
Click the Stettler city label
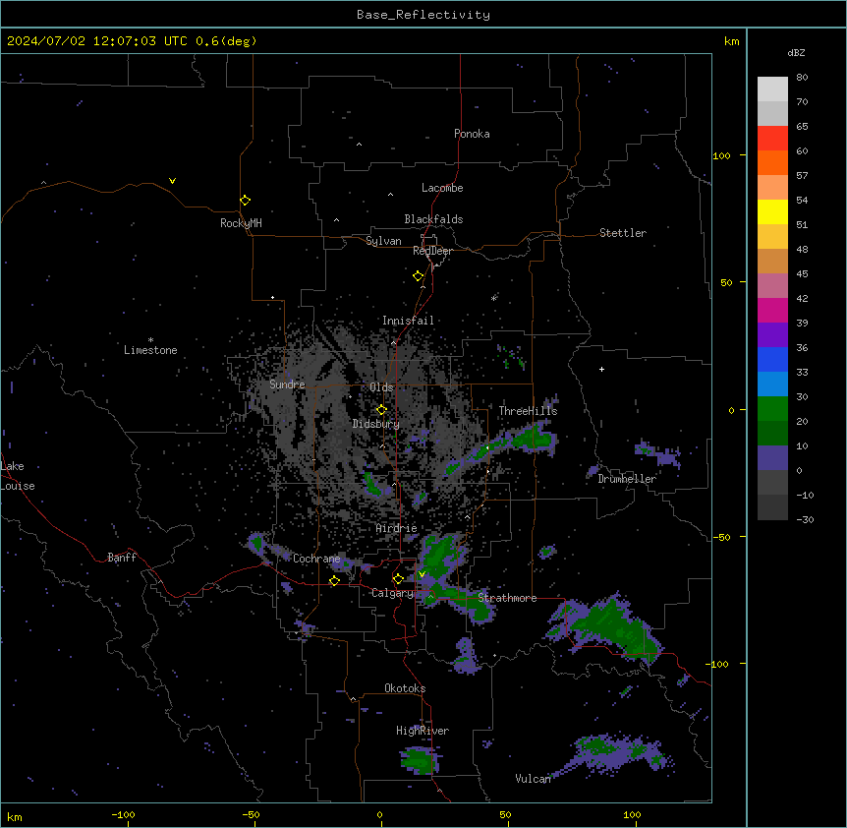pyautogui.click(x=623, y=233)
